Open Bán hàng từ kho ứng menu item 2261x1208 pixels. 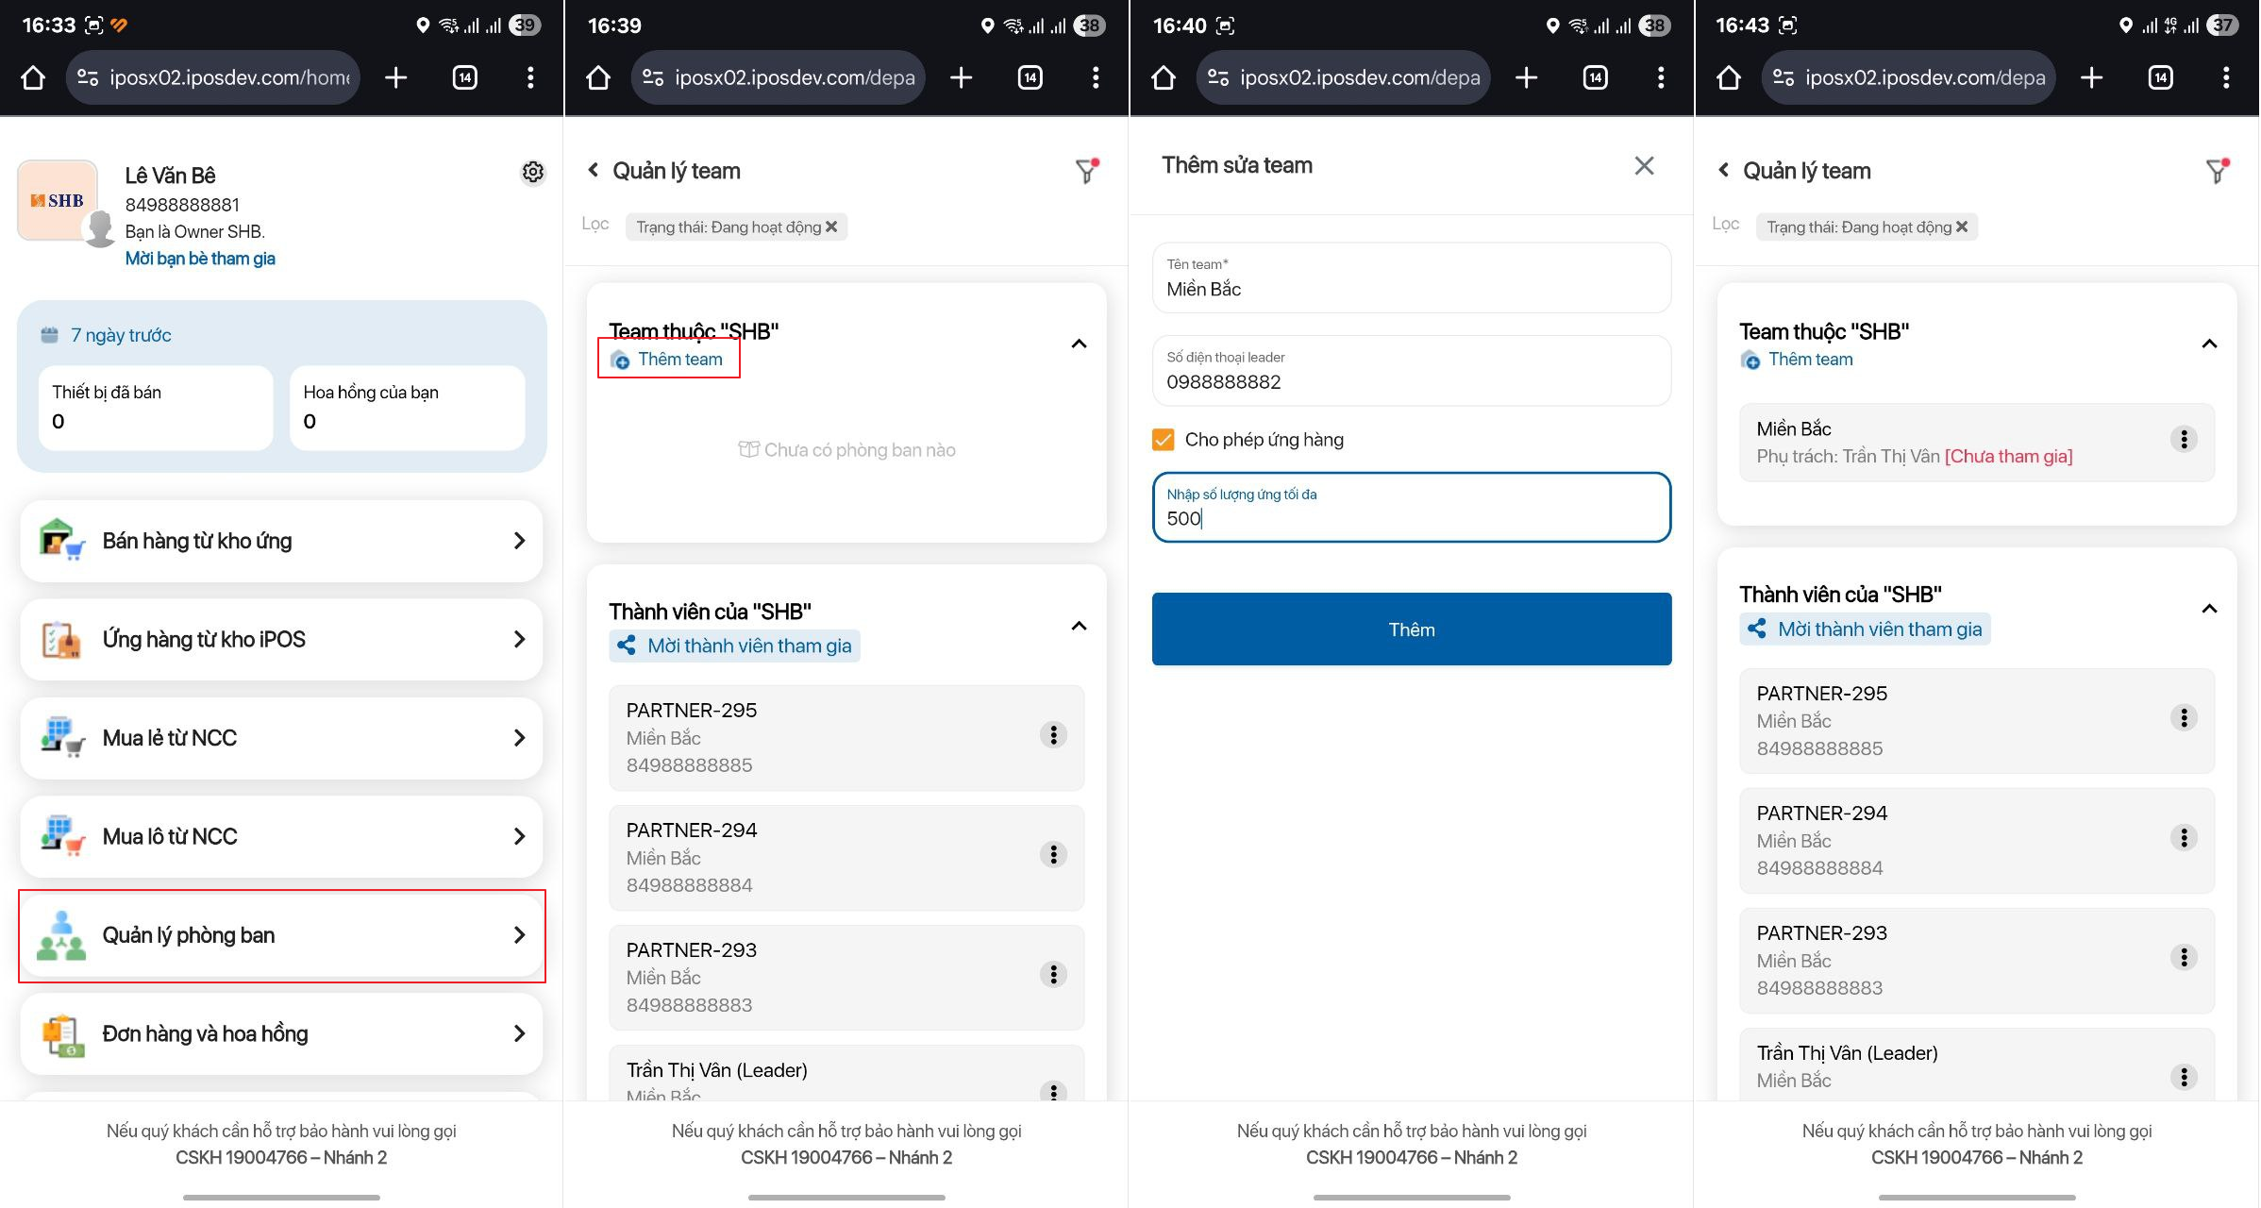[281, 541]
